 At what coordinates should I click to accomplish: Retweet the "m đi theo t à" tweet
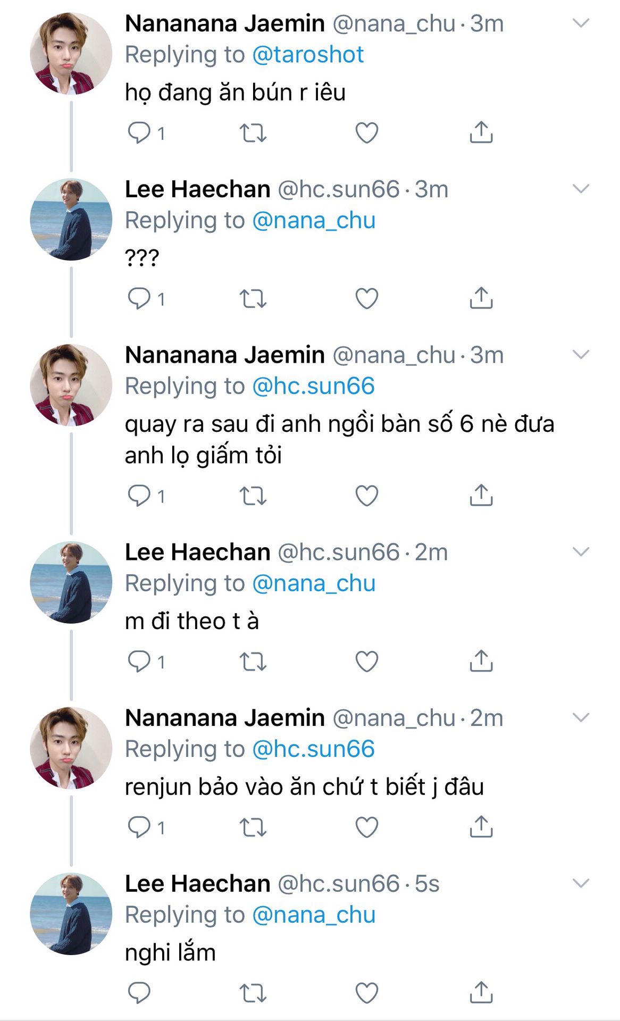(253, 662)
